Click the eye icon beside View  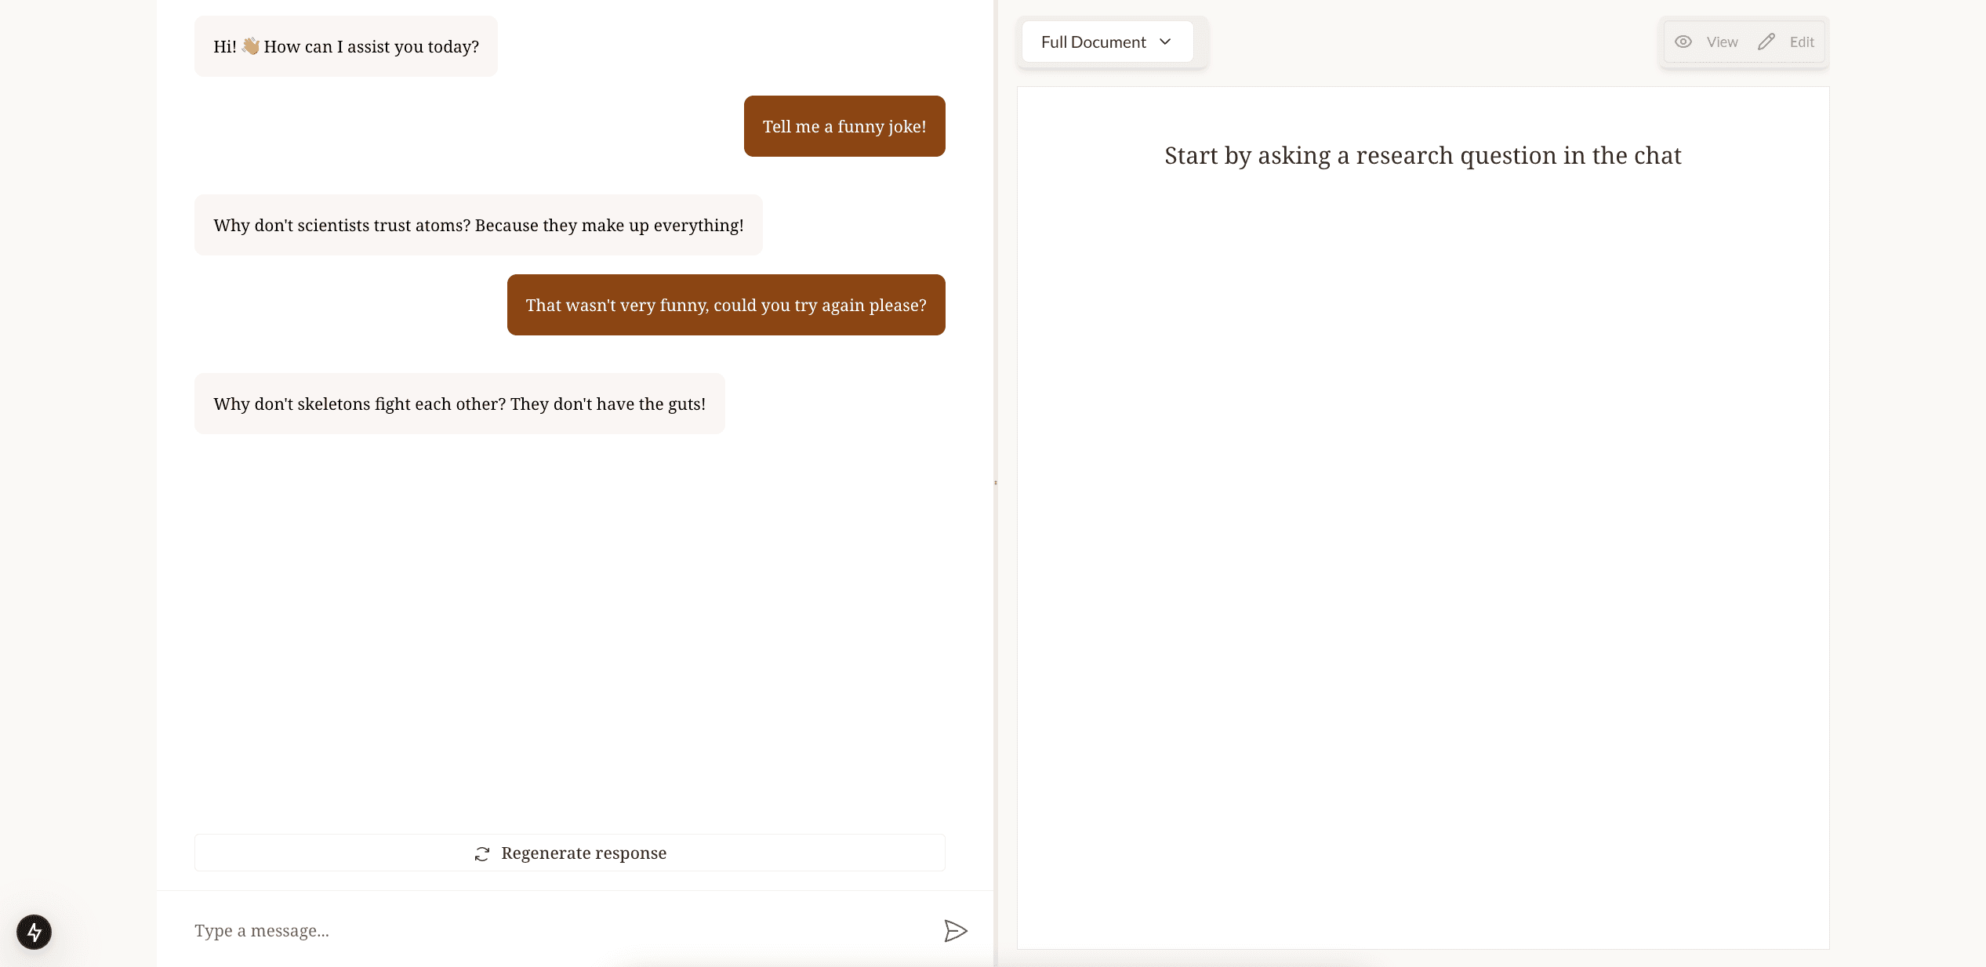[x=1683, y=42]
